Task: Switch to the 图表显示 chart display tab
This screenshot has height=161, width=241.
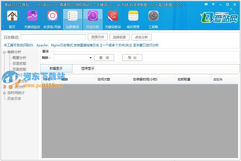Action: click(88, 68)
